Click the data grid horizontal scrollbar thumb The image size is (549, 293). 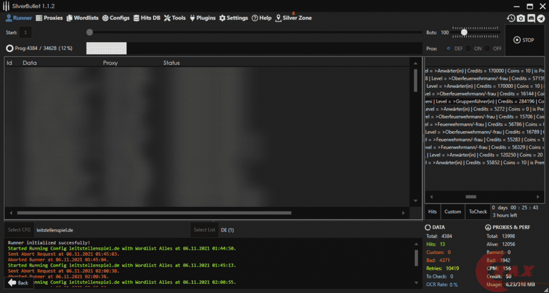pos(154,213)
